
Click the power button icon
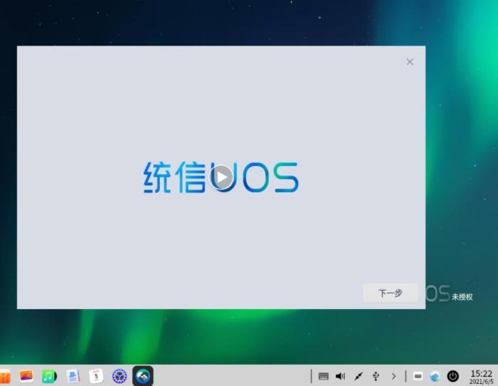(x=453, y=377)
